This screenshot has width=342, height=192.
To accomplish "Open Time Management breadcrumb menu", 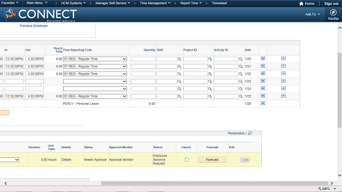I will (x=155, y=3).
